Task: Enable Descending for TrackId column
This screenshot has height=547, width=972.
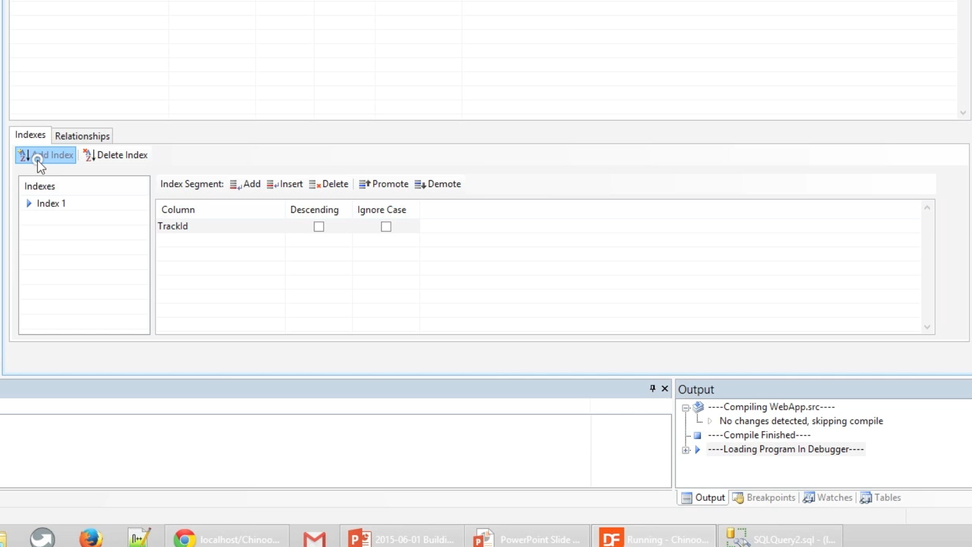Action: tap(318, 226)
